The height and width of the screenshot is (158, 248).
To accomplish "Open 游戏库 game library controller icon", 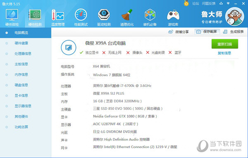I will click(173, 17).
